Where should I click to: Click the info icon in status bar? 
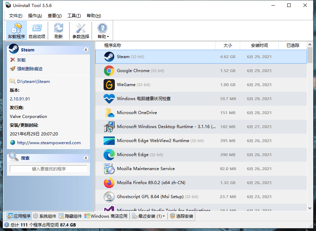click(6, 225)
